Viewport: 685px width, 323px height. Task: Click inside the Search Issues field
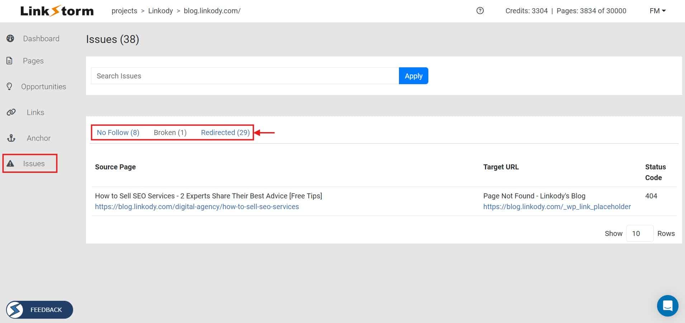(x=245, y=76)
